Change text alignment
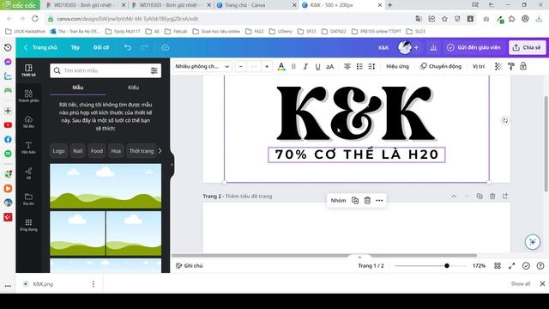Screen dimensions: 549x309 click(347, 66)
